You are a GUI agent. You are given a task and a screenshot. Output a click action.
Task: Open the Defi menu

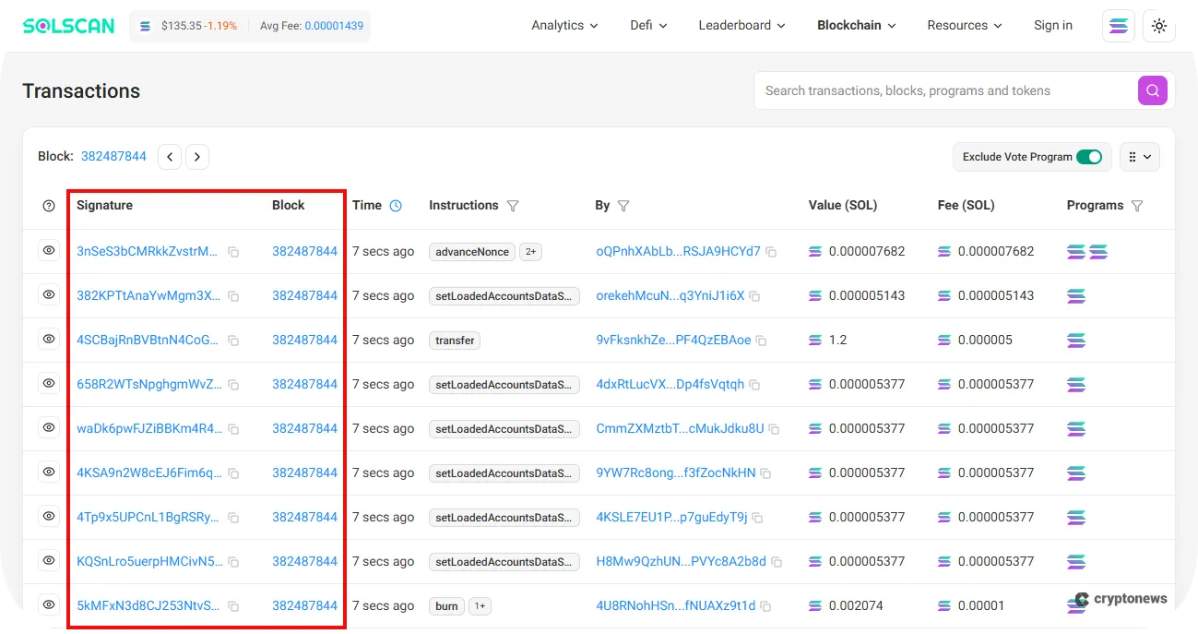coord(647,25)
